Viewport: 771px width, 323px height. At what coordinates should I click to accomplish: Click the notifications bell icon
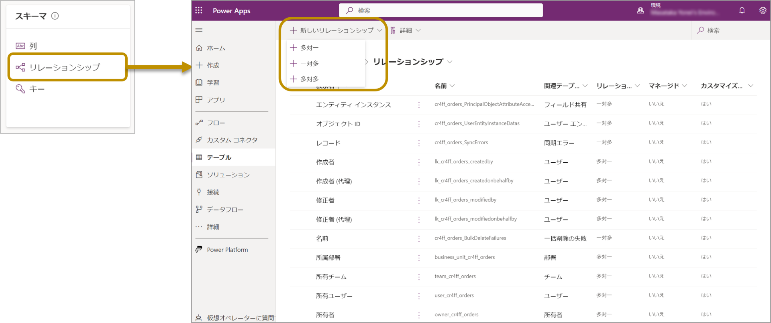point(742,10)
